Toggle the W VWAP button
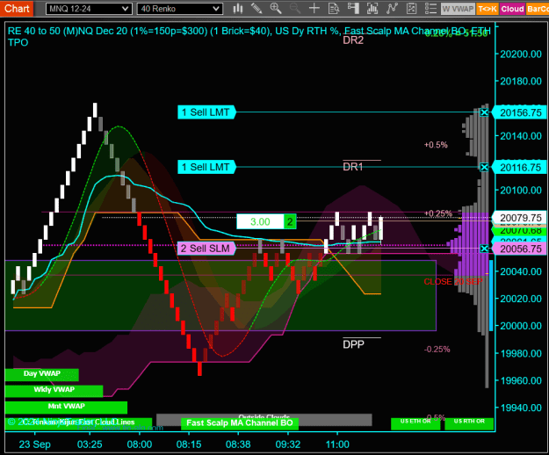 [x=458, y=9]
